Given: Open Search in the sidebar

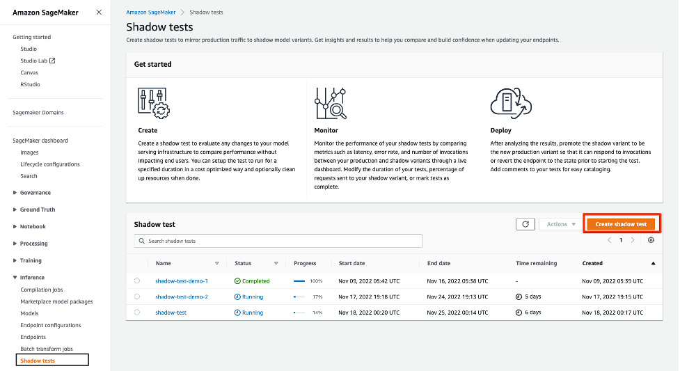Looking at the screenshot, I should tap(29, 176).
